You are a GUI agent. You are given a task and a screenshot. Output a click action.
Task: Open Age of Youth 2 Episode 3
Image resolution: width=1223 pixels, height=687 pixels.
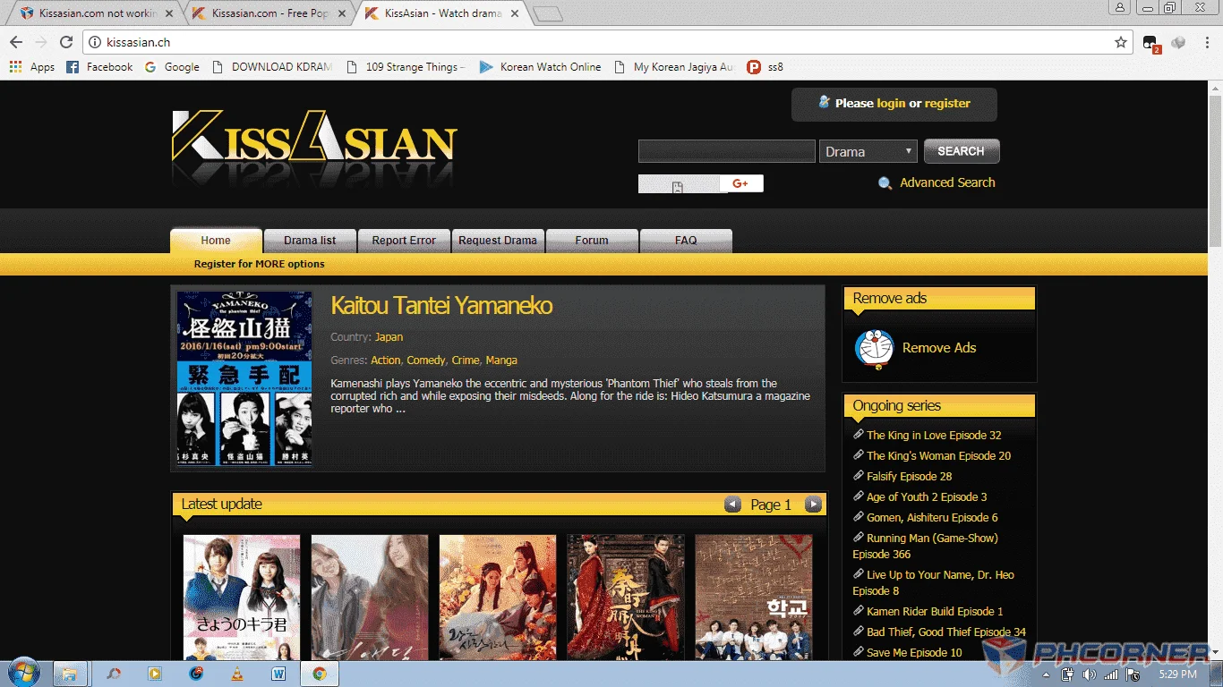click(927, 497)
